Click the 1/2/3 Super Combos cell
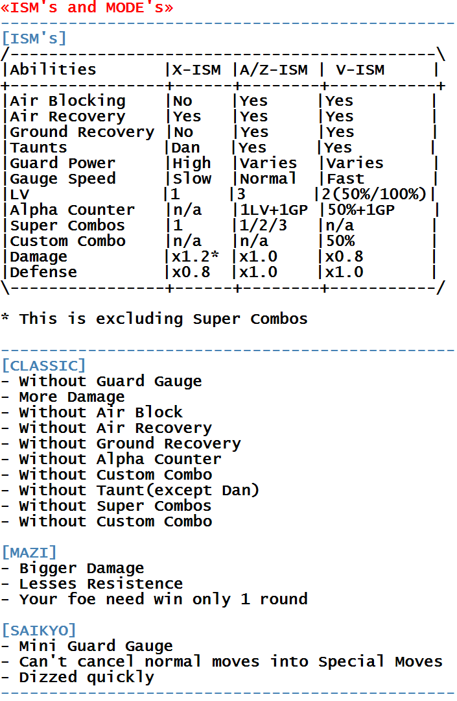The width and height of the screenshot is (457, 701). 263,225
